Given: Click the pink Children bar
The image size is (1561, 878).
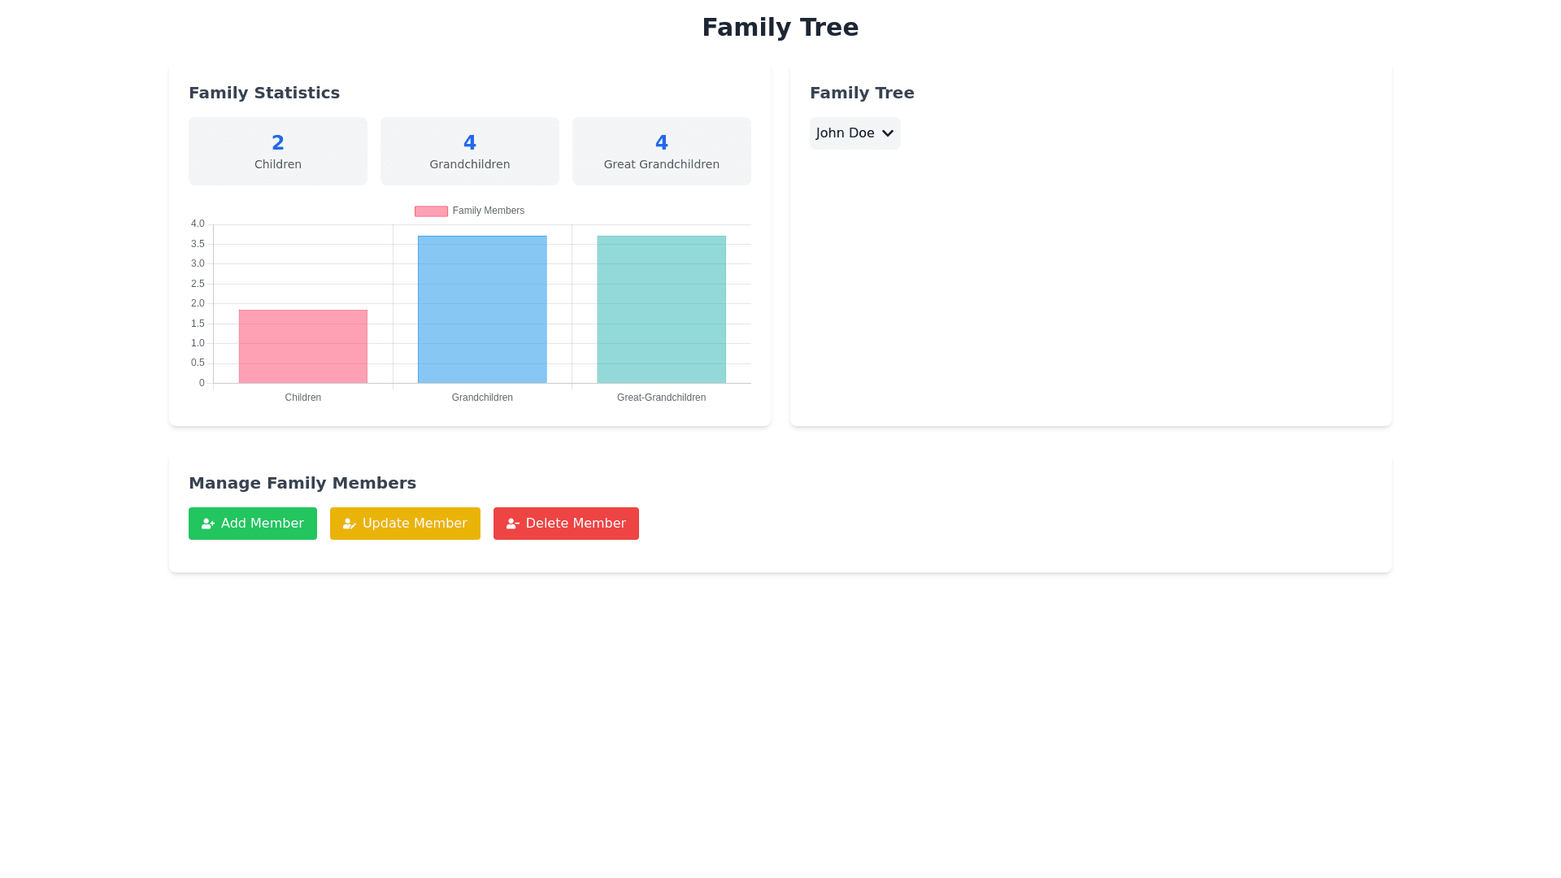Looking at the screenshot, I should pyautogui.click(x=302, y=346).
